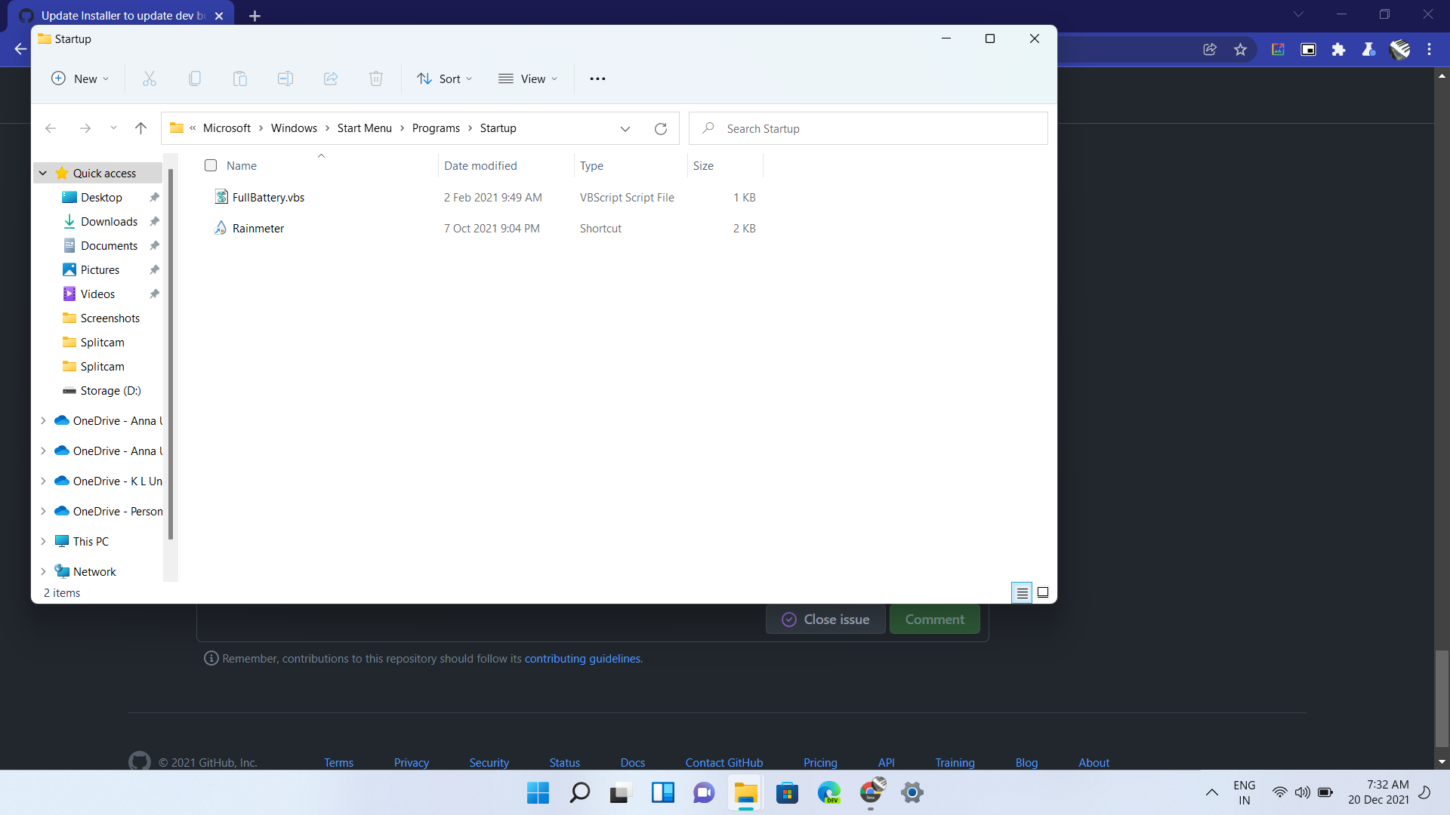Check the select-all checkbox above Name column
Viewport: 1450px width, 815px height.
tap(210, 165)
